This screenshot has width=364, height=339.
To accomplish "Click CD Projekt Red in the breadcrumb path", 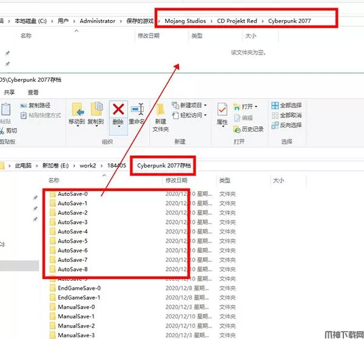I will coord(237,21).
